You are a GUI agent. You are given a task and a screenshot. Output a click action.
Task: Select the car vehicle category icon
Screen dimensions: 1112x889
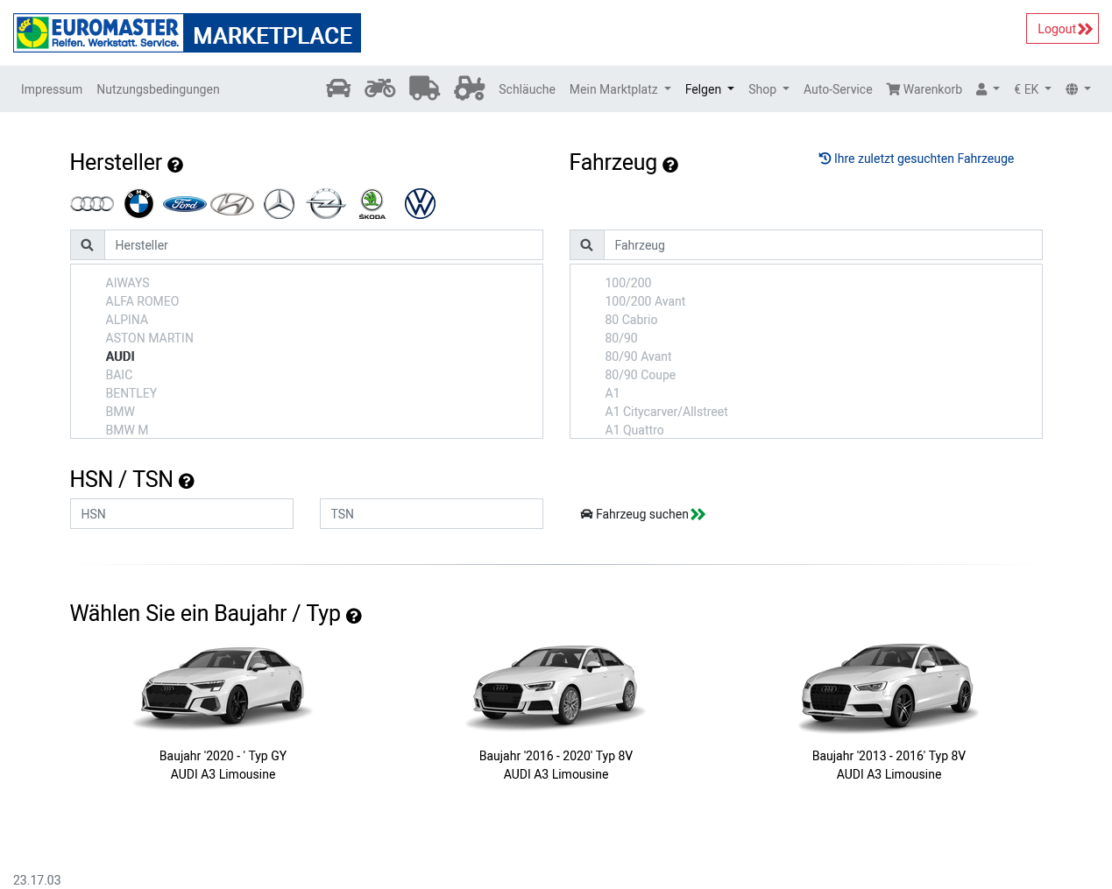click(338, 88)
